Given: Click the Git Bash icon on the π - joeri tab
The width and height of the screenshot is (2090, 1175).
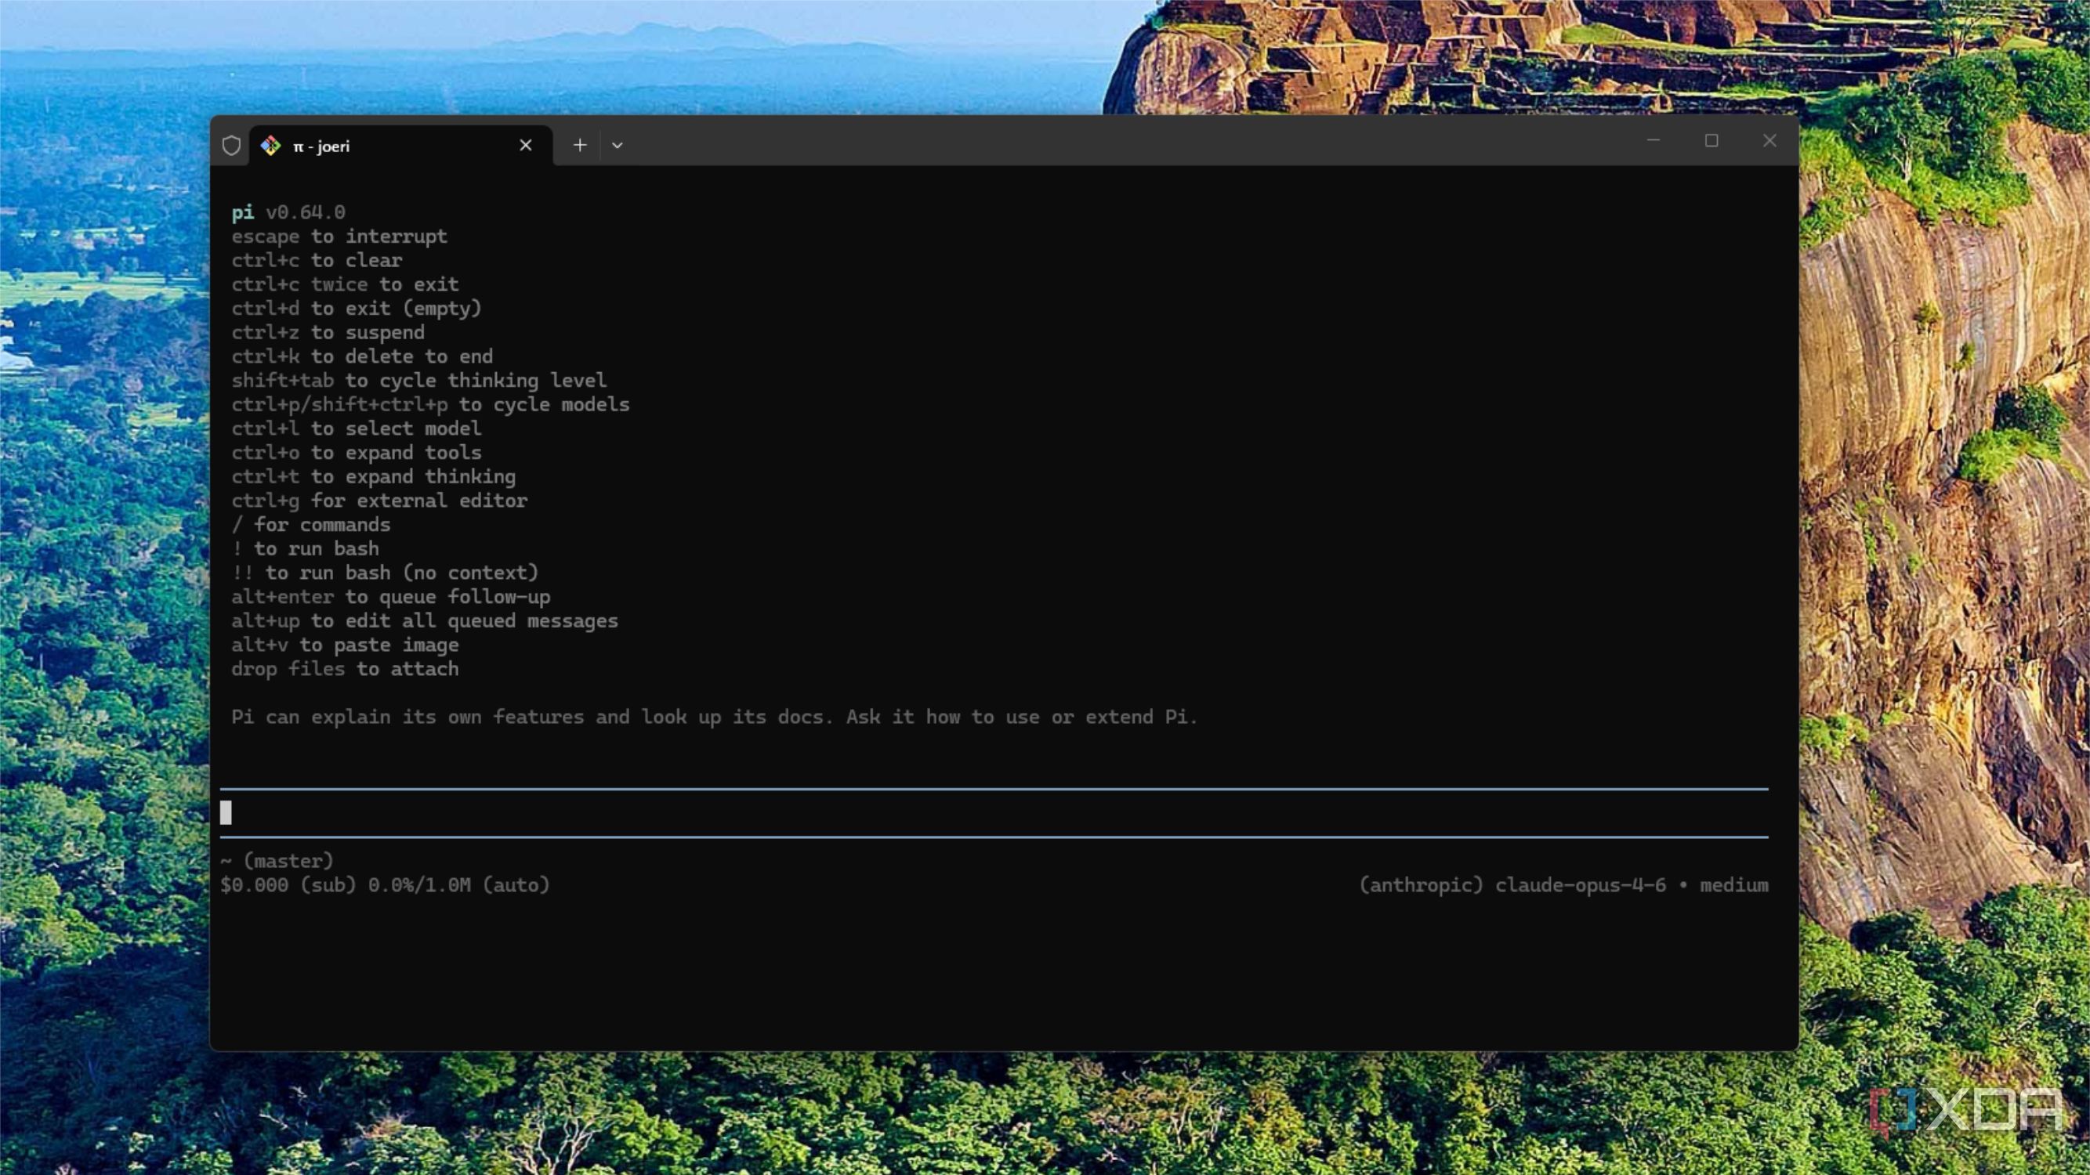Looking at the screenshot, I should click(x=270, y=145).
